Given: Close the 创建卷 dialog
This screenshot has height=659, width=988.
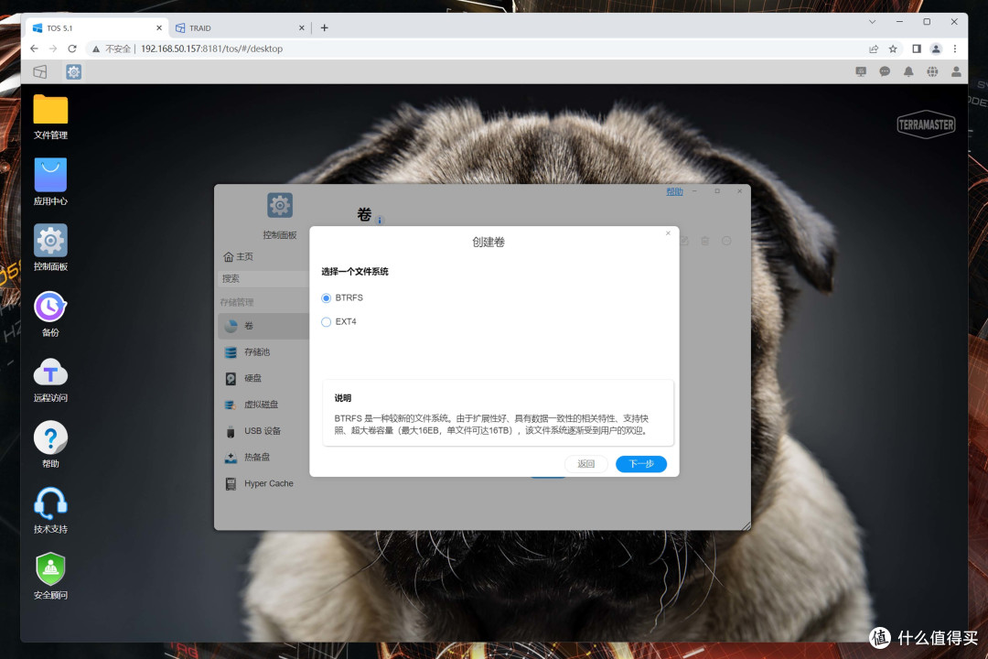Looking at the screenshot, I should point(668,233).
